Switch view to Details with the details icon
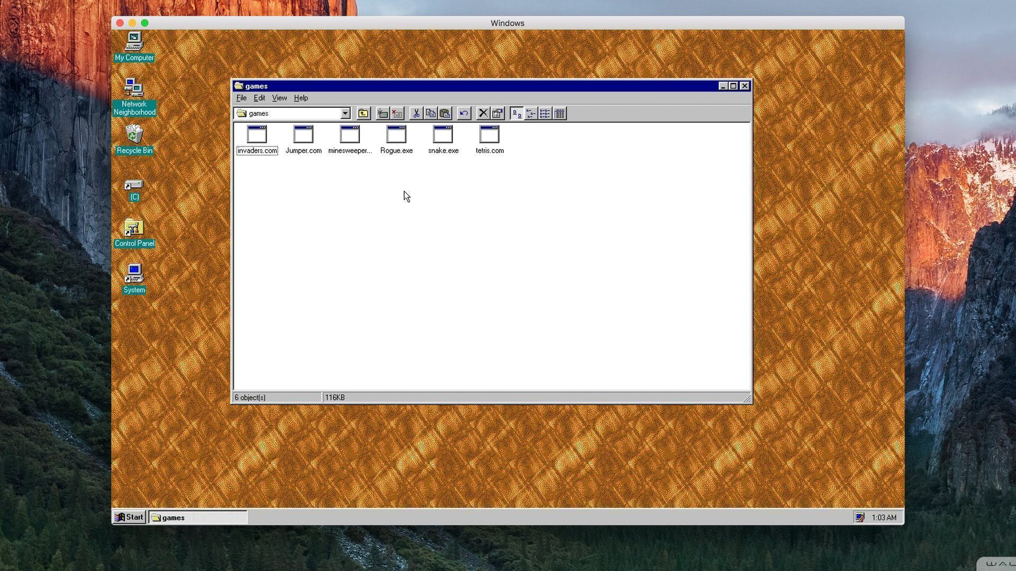The height and width of the screenshot is (571, 1016). point(559,113)
